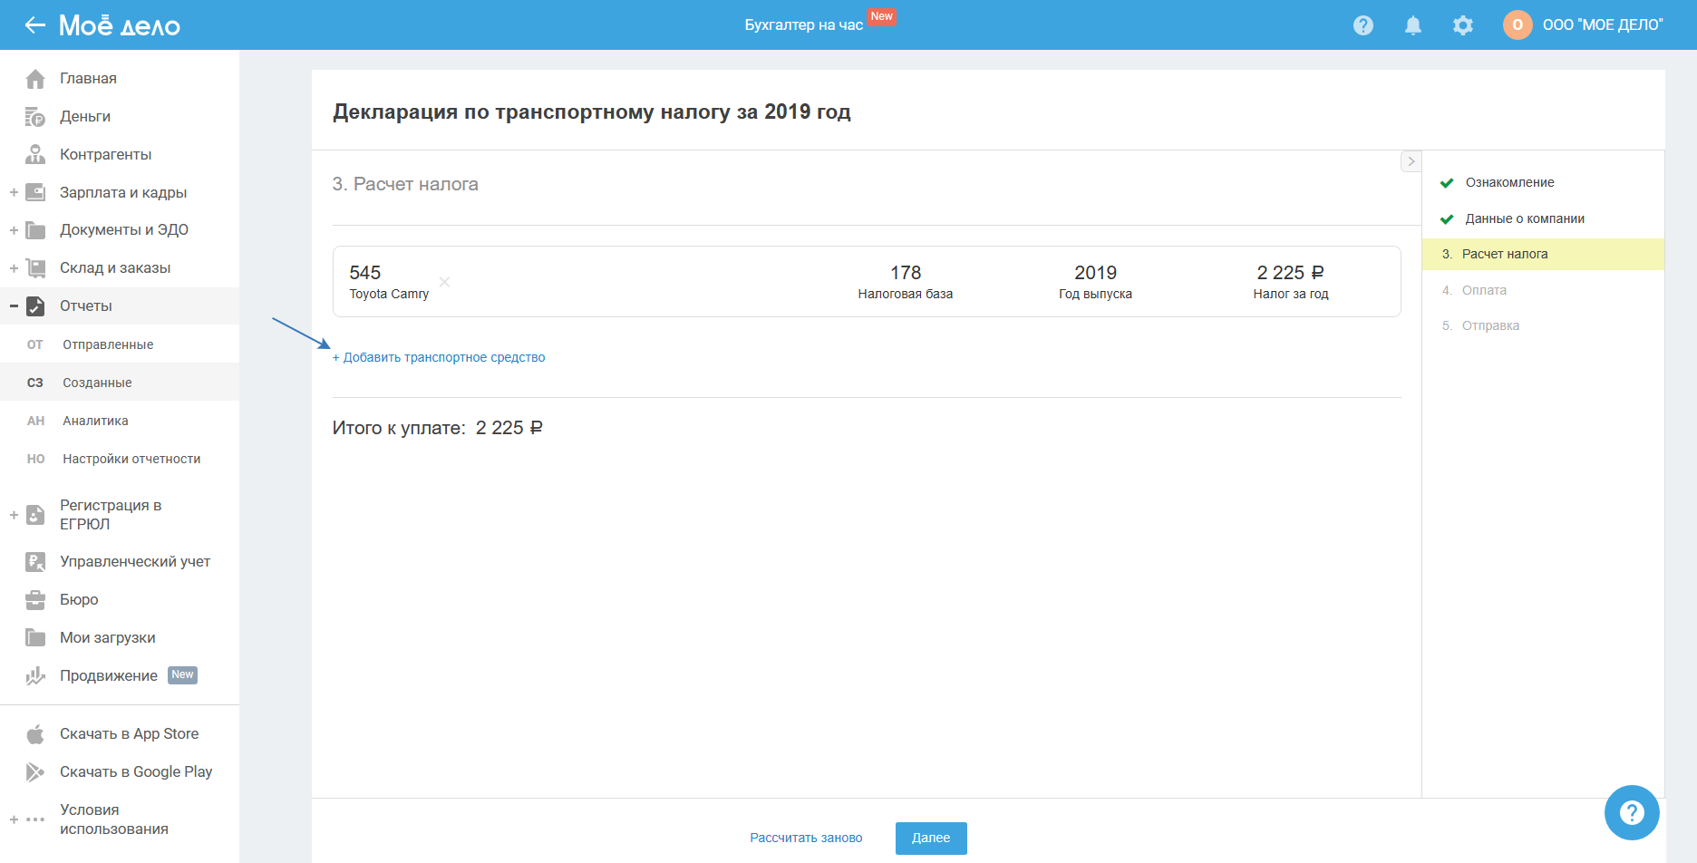The height and width of the screenshot is (863, 1697).
Task: Click ООО "МОЕ ДЕЛО" company name
Action: (x=1603, y=25)
